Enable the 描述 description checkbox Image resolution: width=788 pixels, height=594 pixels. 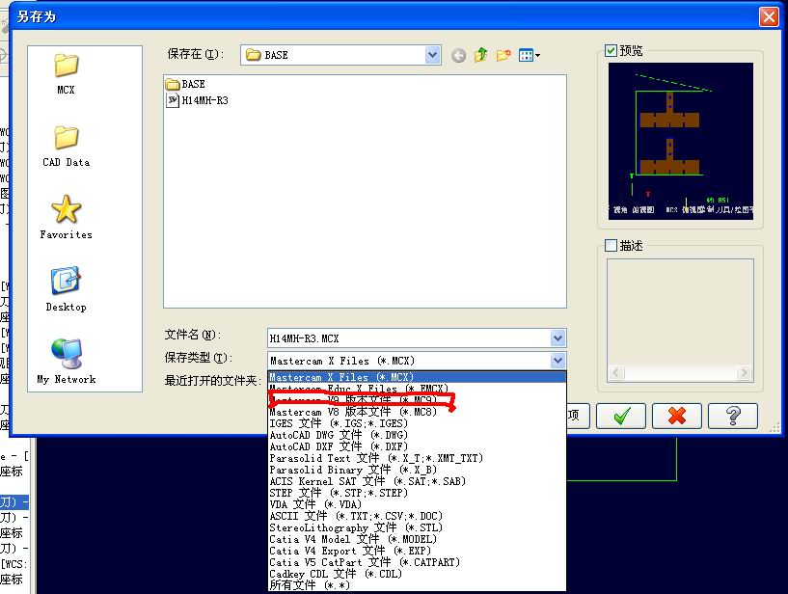coord(611,246)
